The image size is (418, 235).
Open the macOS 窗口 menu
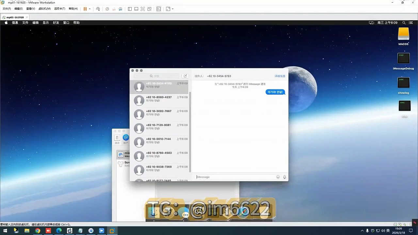coord(66,23)
